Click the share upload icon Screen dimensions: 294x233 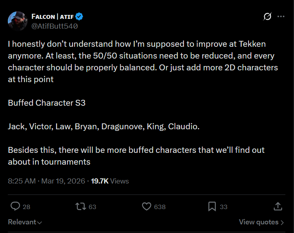[x=278, y=206]
